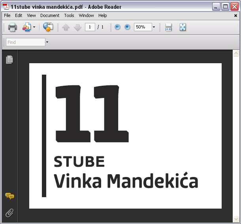
Task: Open the Window menu
Action: point(86,15)
